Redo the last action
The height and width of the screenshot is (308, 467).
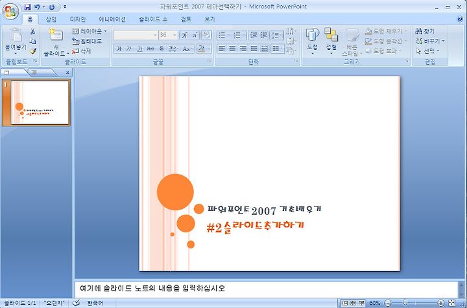[52, 7]
